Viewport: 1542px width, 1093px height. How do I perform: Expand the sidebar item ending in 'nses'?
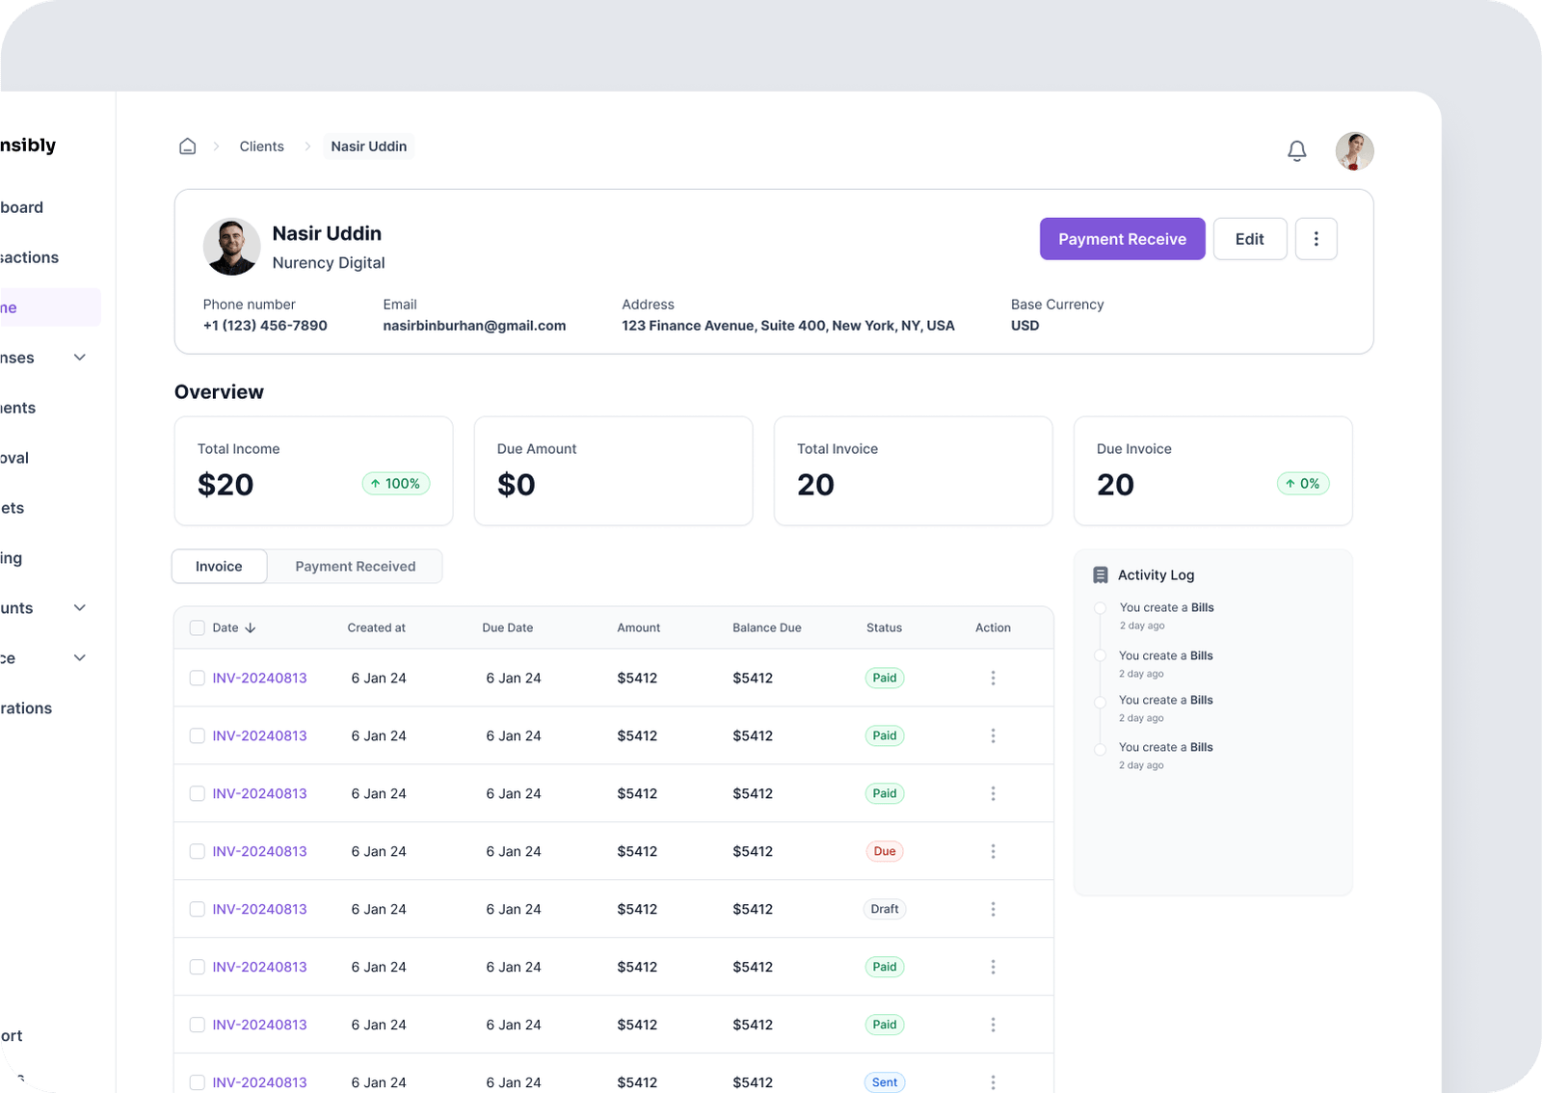point(80,358)
